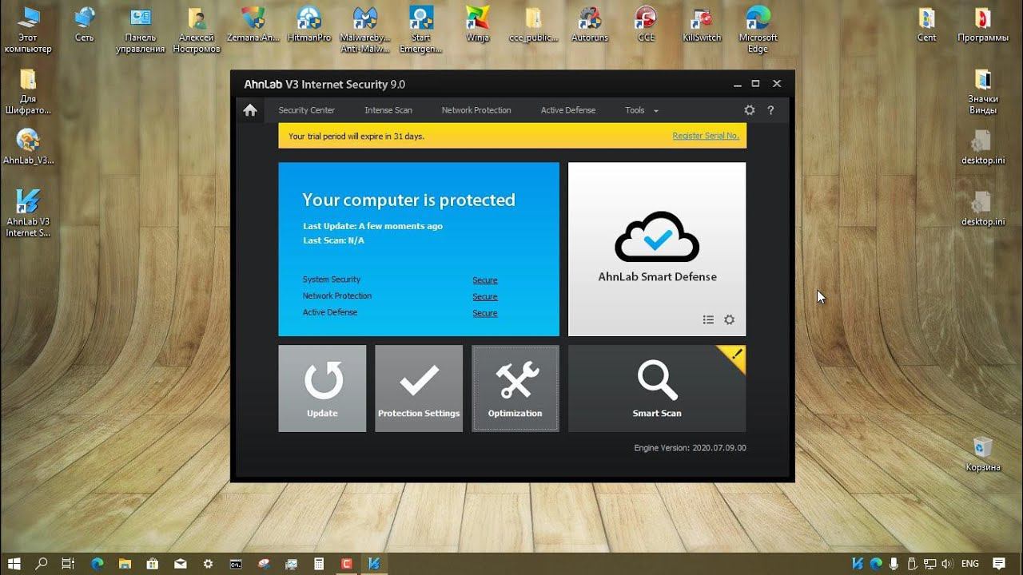Click the 'Your computer is protected' status text
Screen dimensions: 1023x575
pos(408,200)
